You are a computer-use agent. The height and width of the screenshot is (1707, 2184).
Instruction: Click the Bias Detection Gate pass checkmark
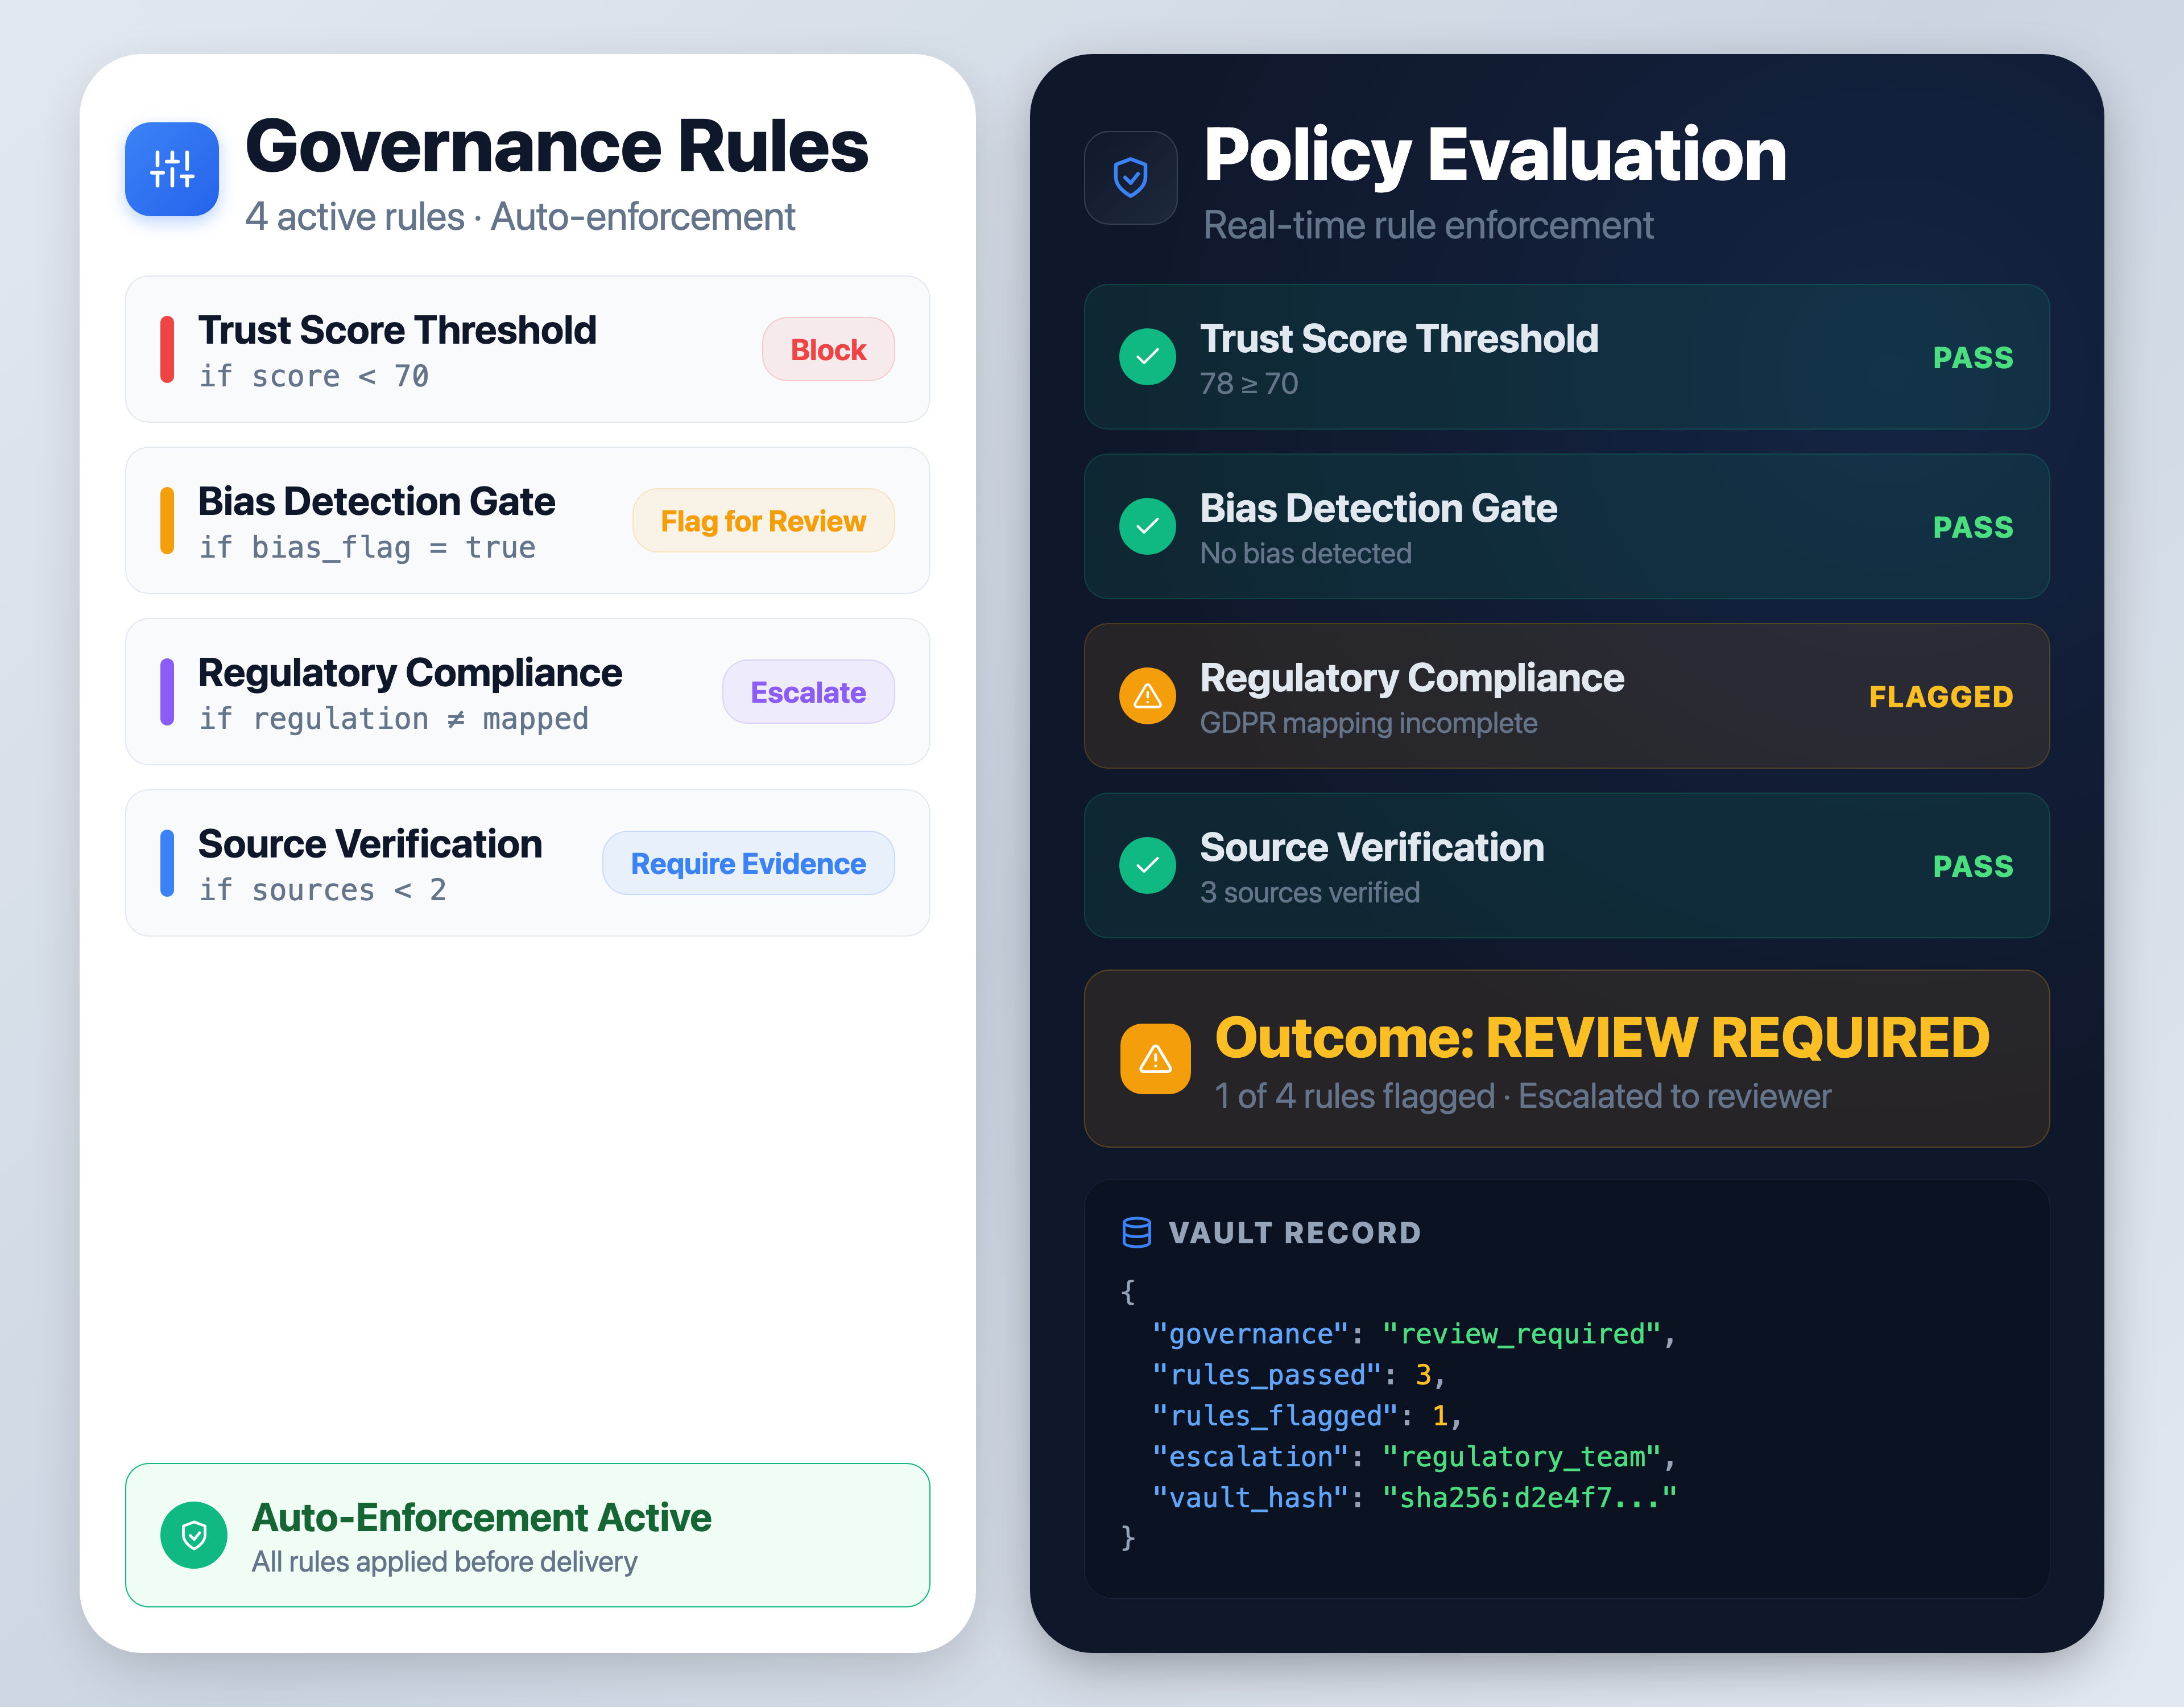tap(1147, 525)
